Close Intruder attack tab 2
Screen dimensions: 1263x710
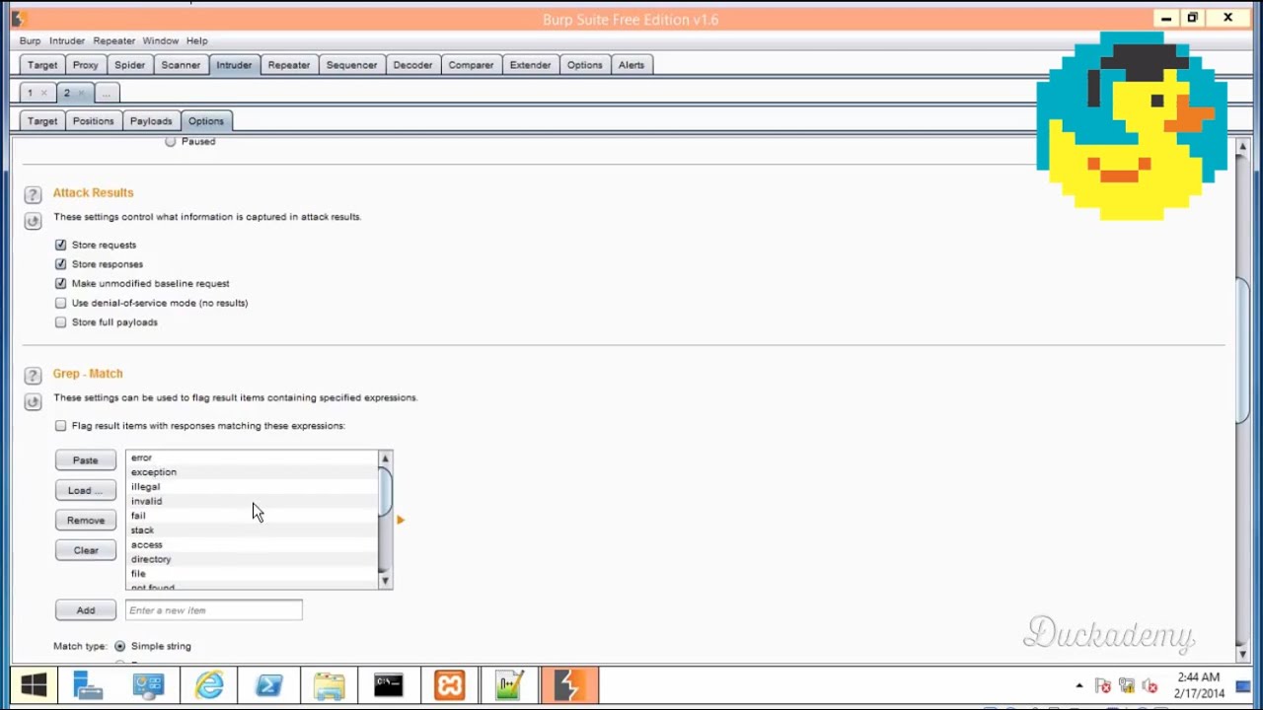tap(81, 93)
